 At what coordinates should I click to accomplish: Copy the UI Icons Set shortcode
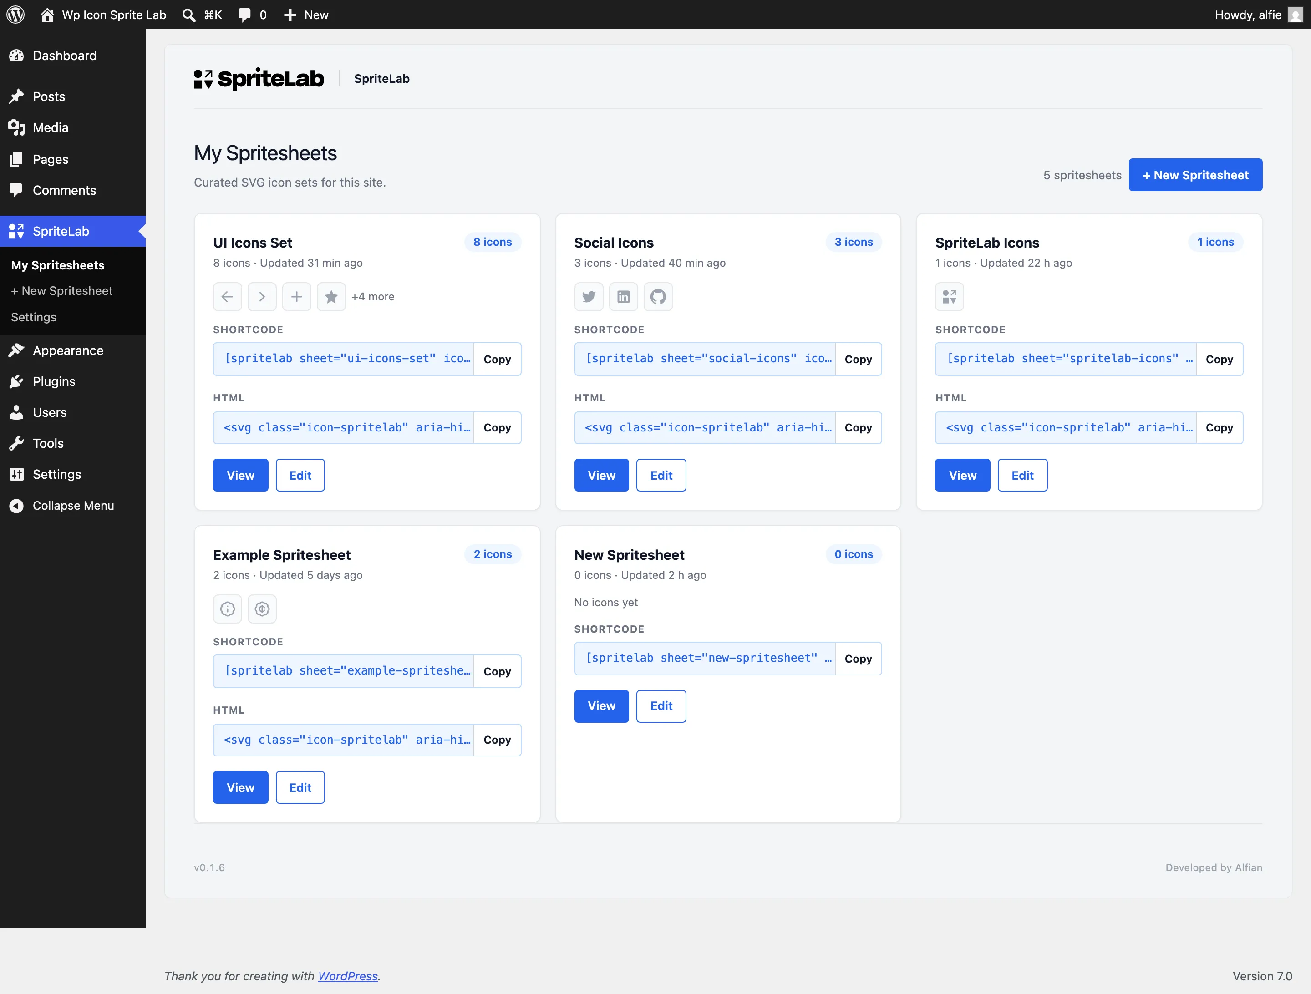point(497,359)
